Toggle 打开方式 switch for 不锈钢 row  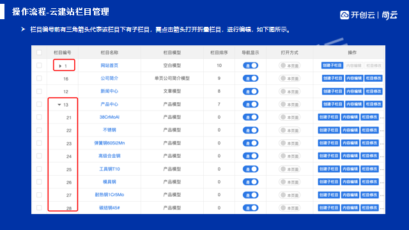[x=289, y=130]
